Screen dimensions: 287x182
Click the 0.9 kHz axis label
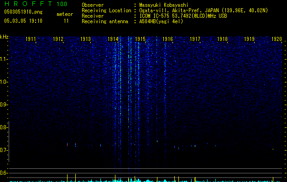pos(3,105)
